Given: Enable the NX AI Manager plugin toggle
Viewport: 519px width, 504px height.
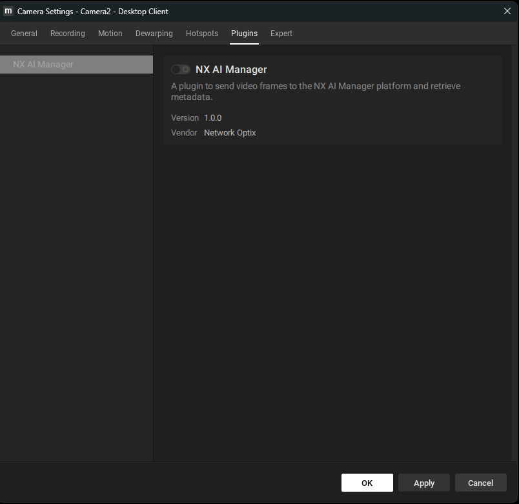Looking at the screenshot, I should tap(180, 70).
